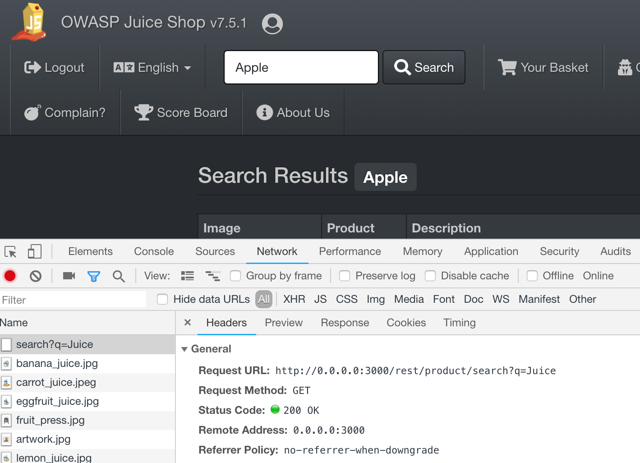Open the Application tab
The width and height of the screenshot is (640, 463).
pyautogui.click(x=491, y=251)
